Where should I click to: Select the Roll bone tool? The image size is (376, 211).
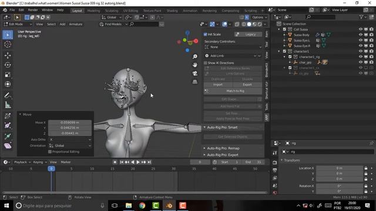(8, 116)
